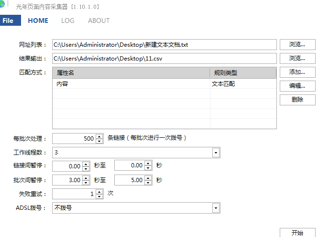Browse for the 网址列表 URL list file
Screen dimensions: 318x237
[x=297, y=44]
